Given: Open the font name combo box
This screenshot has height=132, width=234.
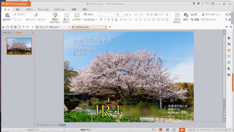Looking at the screenshot, I should 108,15.
